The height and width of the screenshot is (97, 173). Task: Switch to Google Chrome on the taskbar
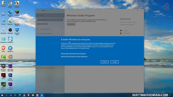coord(24,95)
